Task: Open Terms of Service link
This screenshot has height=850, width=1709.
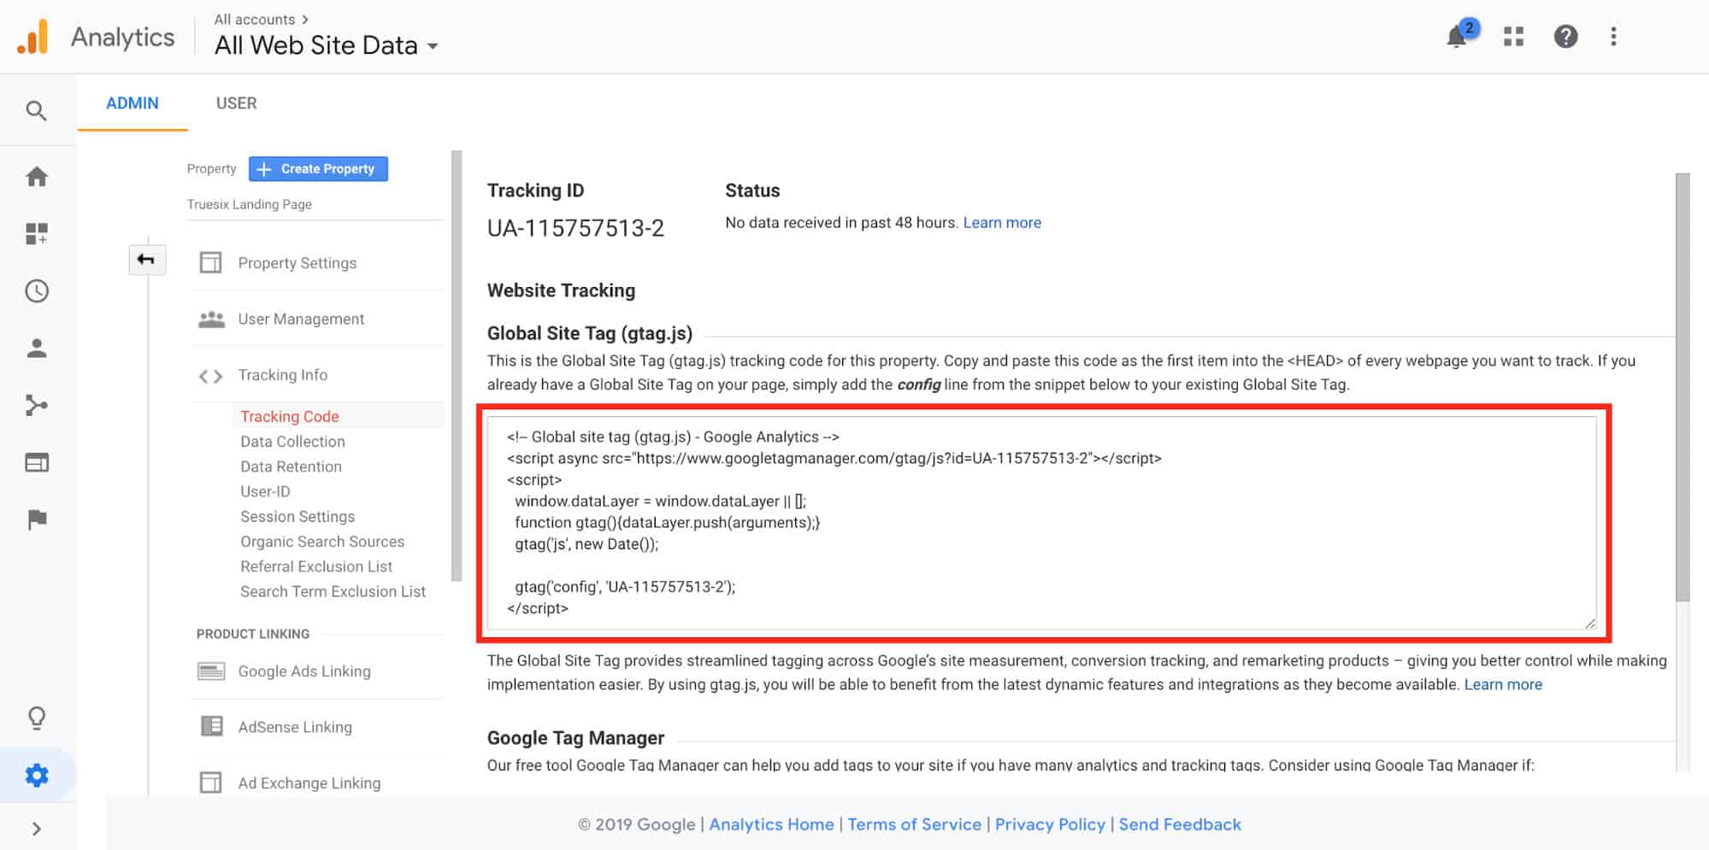Action: (x=914, y=824)
